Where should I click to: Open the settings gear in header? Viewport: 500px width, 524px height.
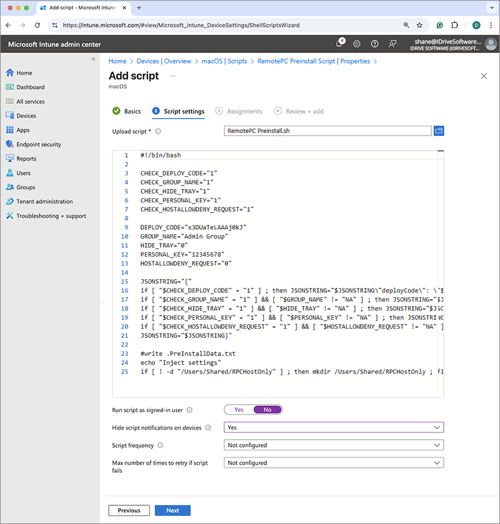[x=357, y=44]
